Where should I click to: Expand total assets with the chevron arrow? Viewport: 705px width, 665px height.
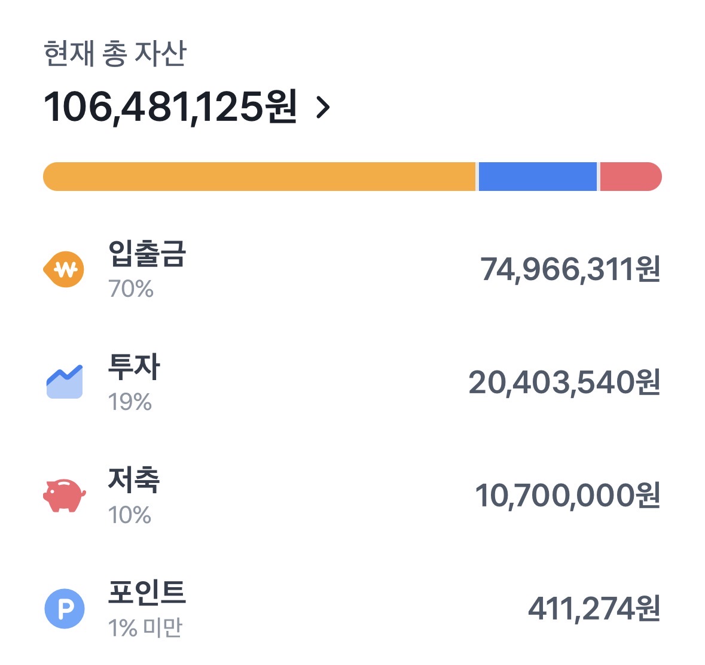click(x=323, y=108)
